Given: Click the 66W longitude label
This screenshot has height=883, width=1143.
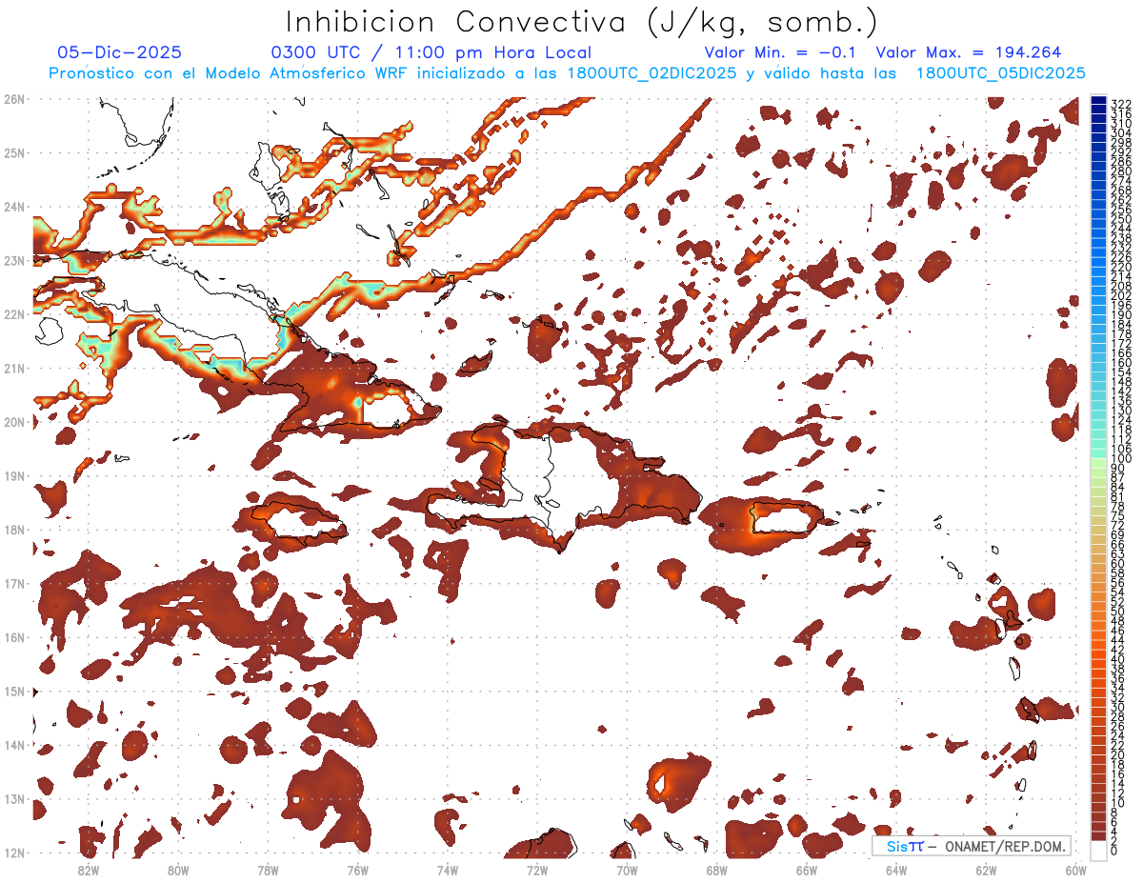Looking at the screenshot, I should click(807, 870).
